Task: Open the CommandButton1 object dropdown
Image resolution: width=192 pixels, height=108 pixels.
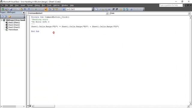Action: point(107,13)
